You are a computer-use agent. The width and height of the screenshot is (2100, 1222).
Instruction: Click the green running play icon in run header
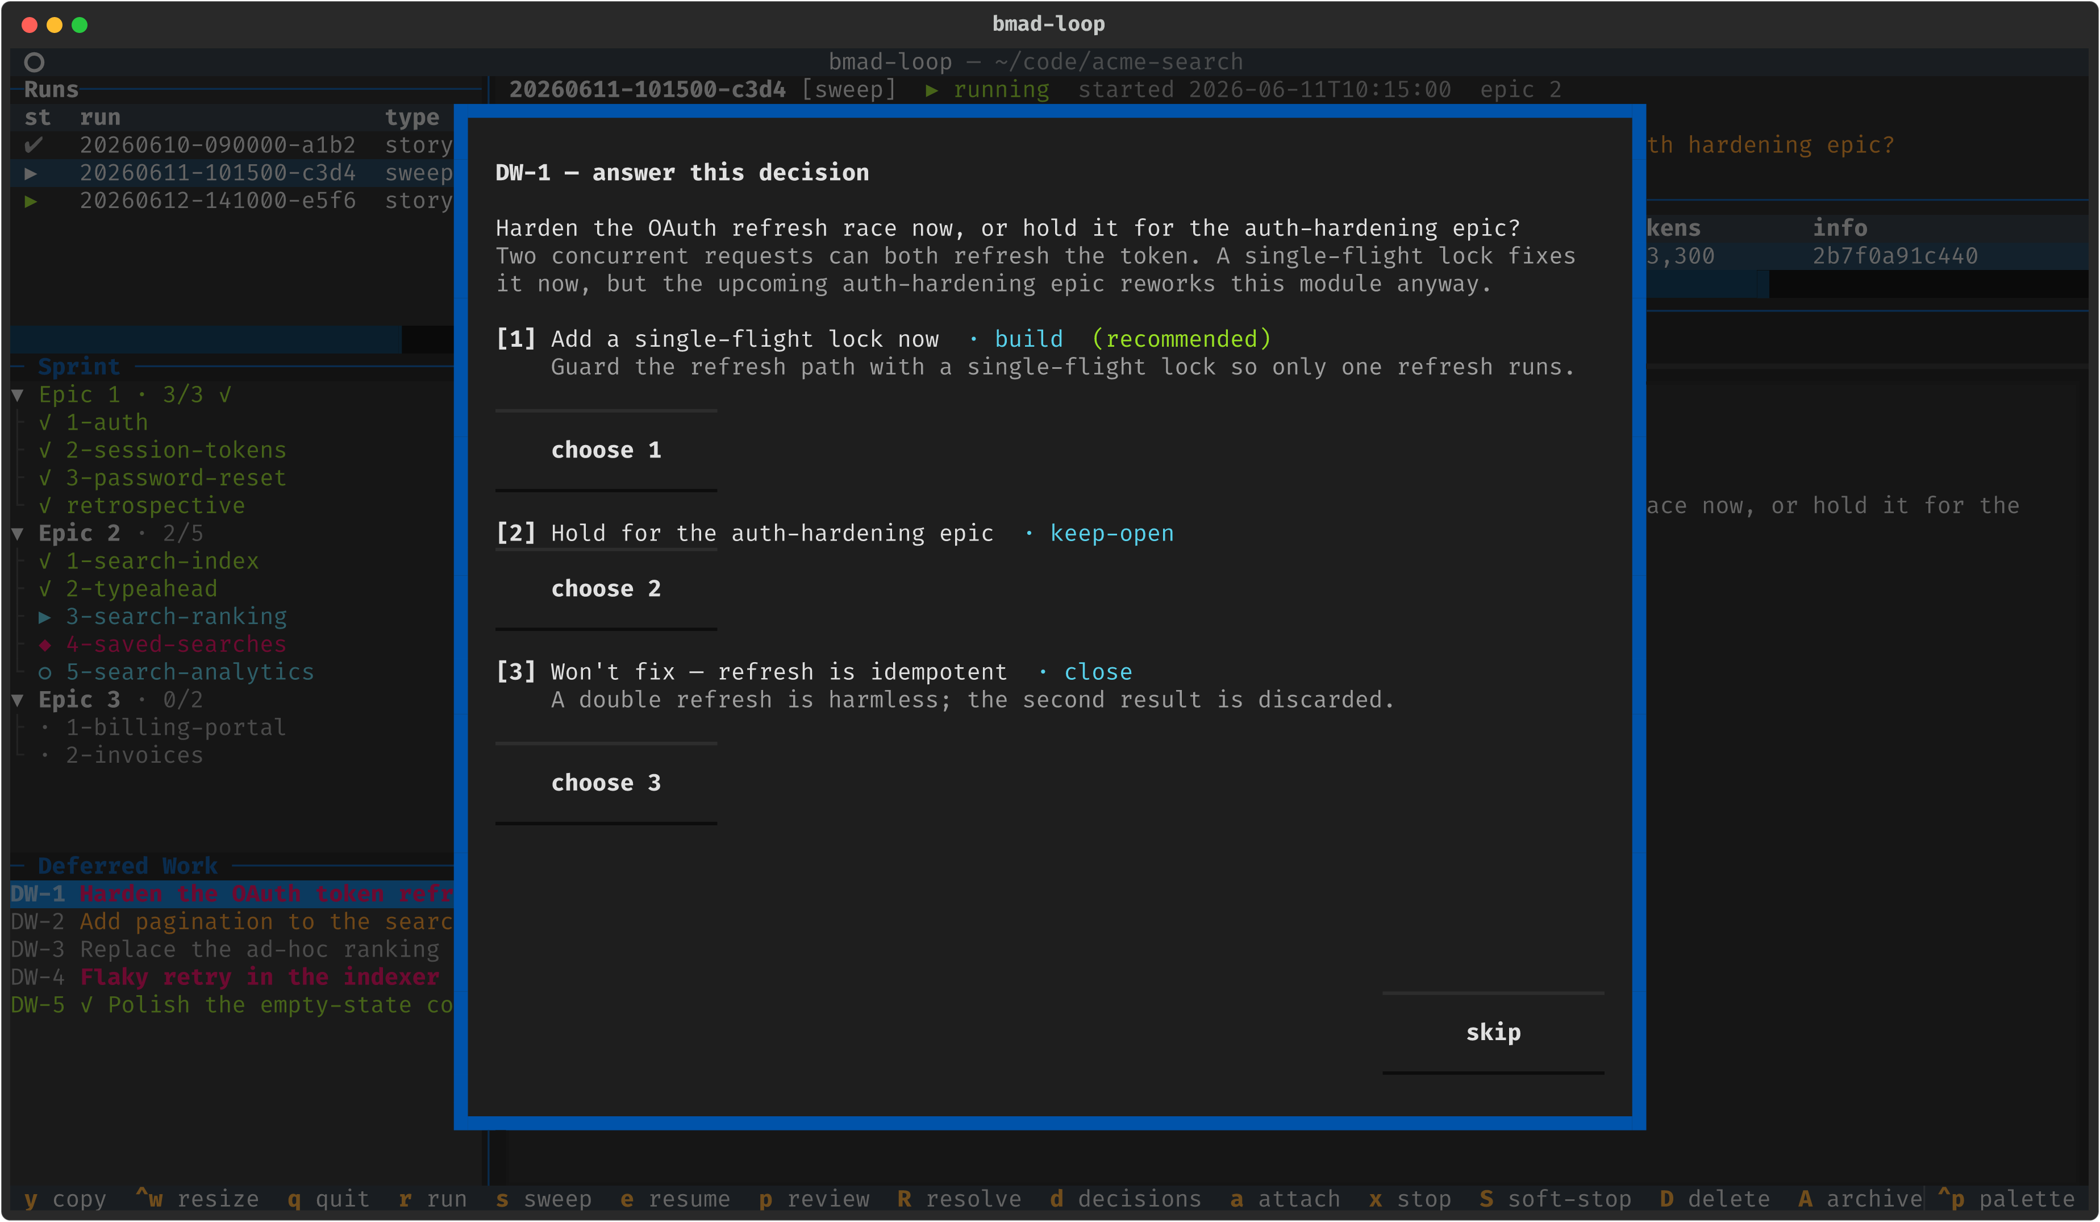click(932, 90)
